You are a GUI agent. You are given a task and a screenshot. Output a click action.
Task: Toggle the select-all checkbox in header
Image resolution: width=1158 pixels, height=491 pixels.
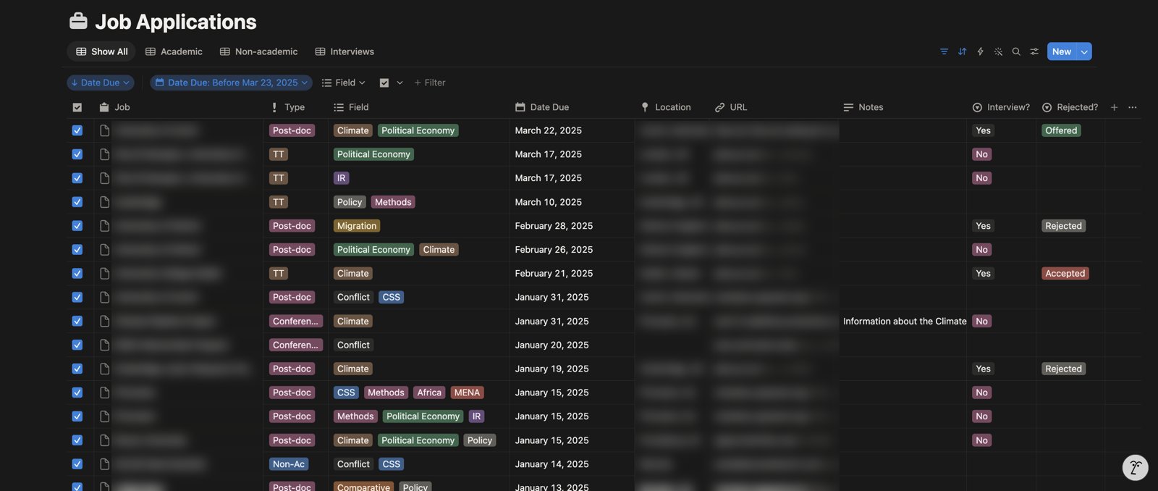[77, 107]
